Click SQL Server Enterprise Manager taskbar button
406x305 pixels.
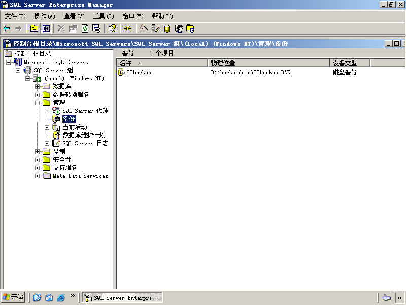coord(122,297)
